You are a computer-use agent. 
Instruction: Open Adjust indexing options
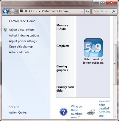tap(24, 35)
